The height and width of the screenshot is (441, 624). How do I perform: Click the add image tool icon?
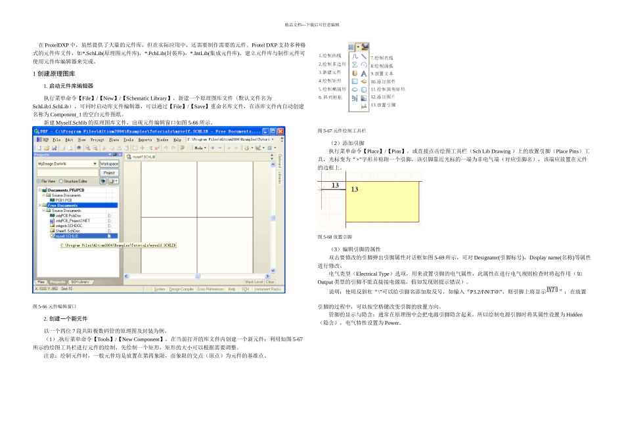pos(364,98)
